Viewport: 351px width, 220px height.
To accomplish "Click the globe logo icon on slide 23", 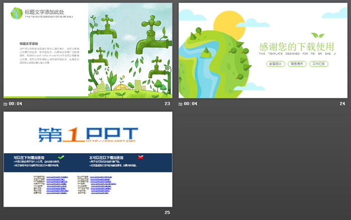I will [x=17, y=13].
